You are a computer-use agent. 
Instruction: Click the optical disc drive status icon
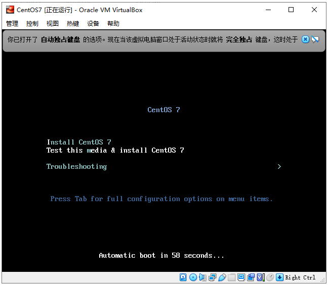pyautogui.click(x=193, y=277)
